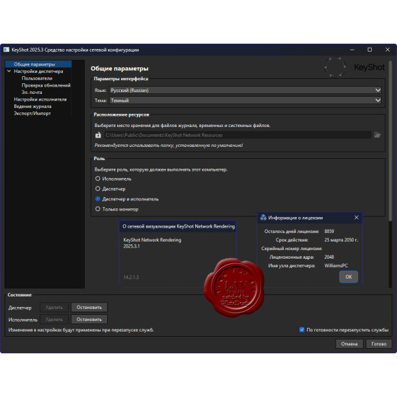Click licensed cores value 2048
Screen dimensions: 397x397
click(329, 257)
